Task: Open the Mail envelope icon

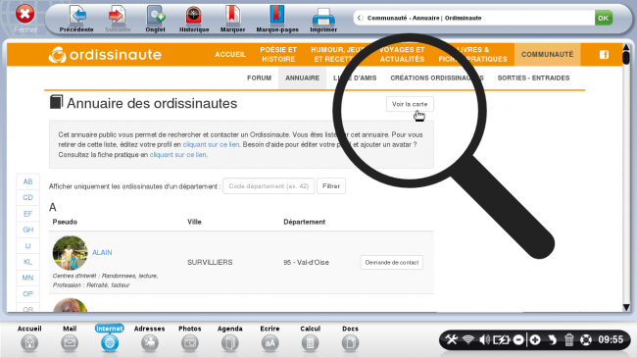Action: [70, 343]
